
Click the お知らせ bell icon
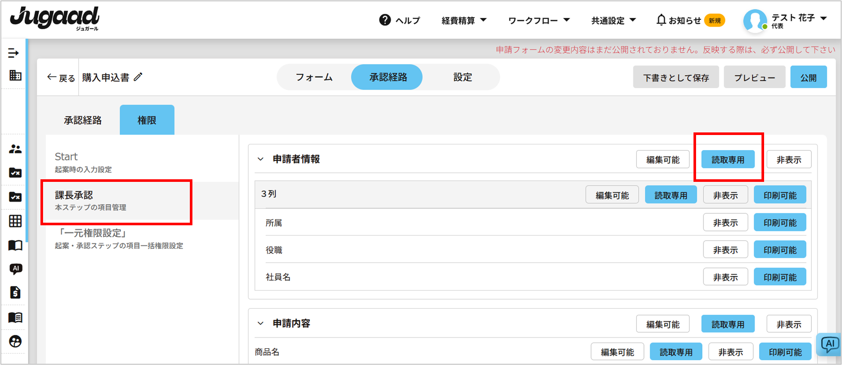661,20
